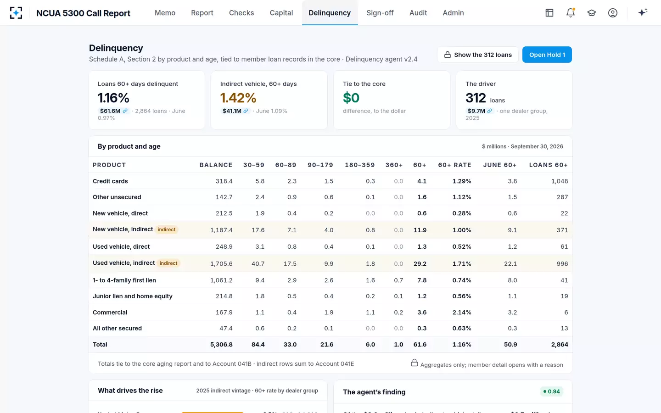Select the Credit cards row label
Image resolution: width=661 pixels, height=413 pixels.
click(x=110, y=181)
